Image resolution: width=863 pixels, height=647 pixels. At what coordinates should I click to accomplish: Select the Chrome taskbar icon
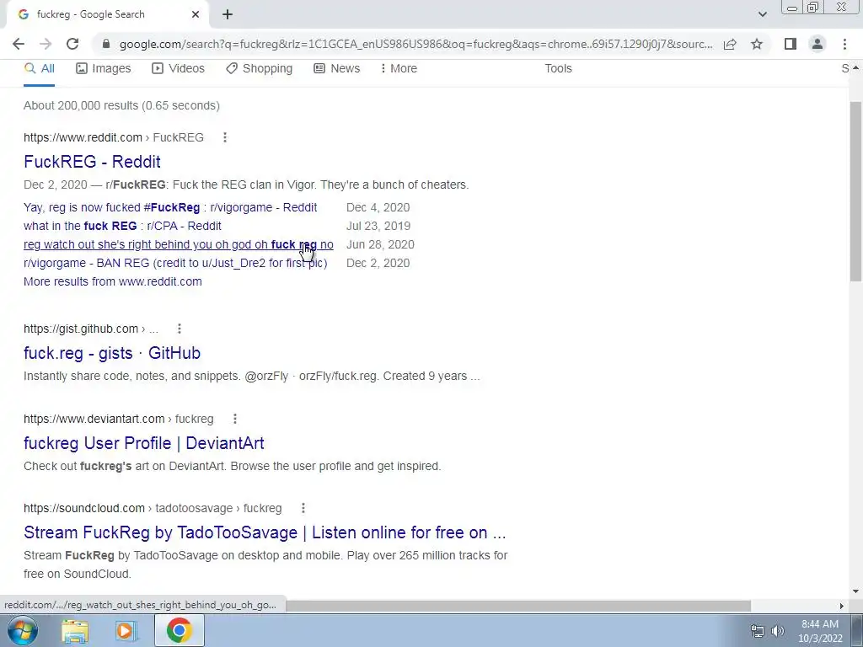[x=179, y=630]
